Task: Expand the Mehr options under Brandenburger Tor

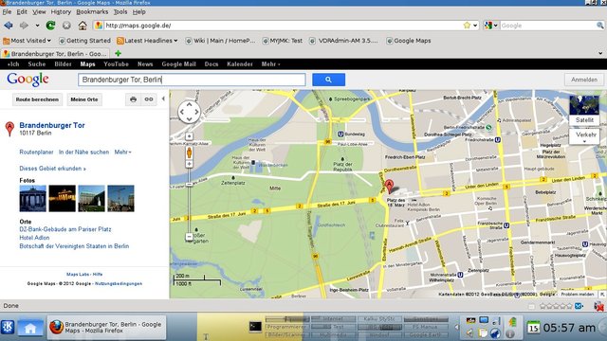Action: pyautogui.click(x=122, y=152)
